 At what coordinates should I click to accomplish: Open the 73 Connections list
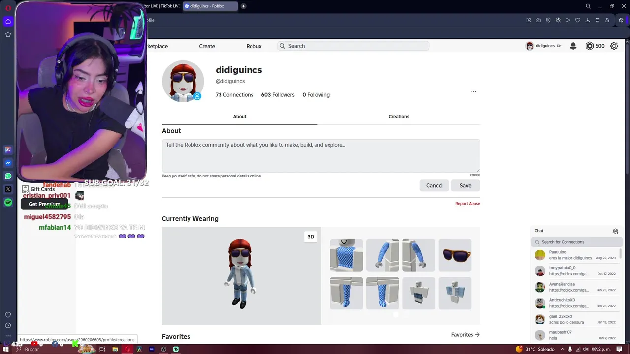[x=234, y=95]
